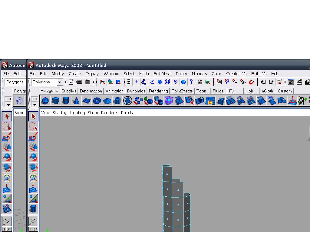
Task: Open shelf options arrow in back window
Action: tap(8, 105)
